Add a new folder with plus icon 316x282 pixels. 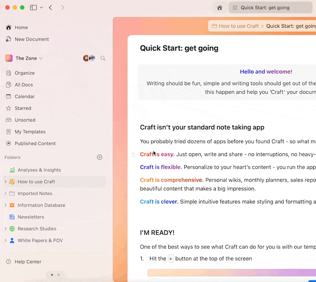100,157
